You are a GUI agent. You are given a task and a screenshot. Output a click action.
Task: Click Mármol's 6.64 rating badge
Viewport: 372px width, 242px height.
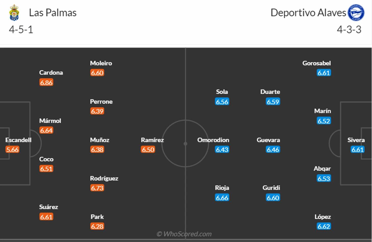[x=46, y=130]
